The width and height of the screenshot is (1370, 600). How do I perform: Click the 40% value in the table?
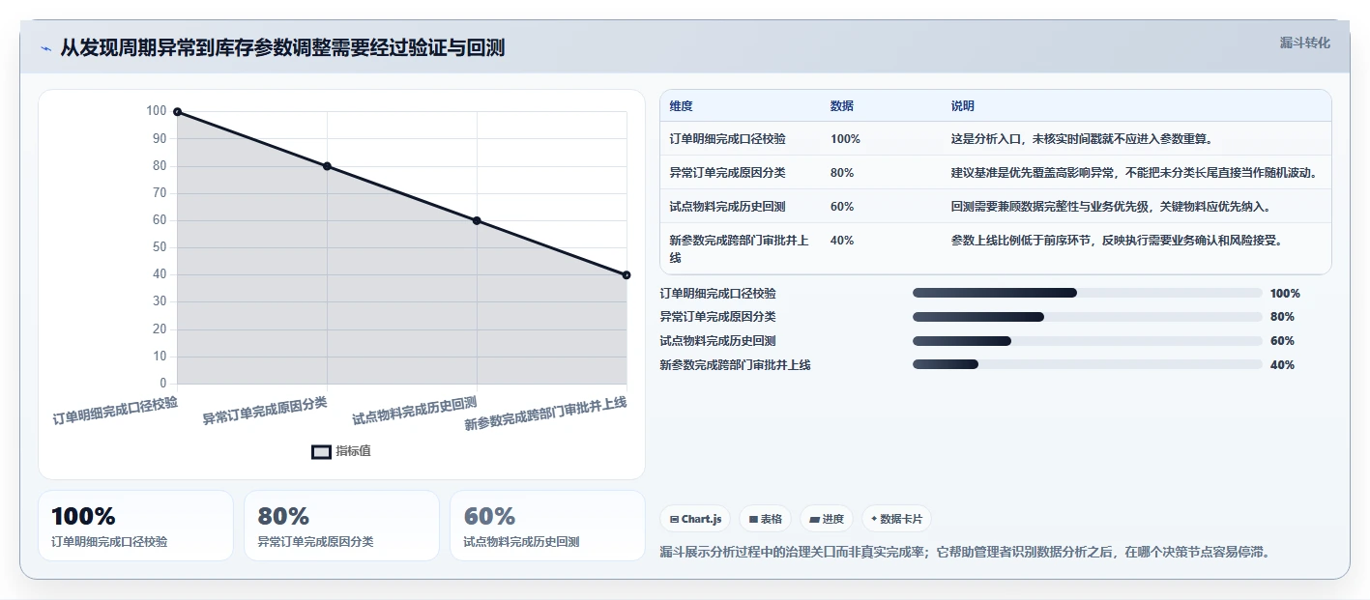coord(842,241)
